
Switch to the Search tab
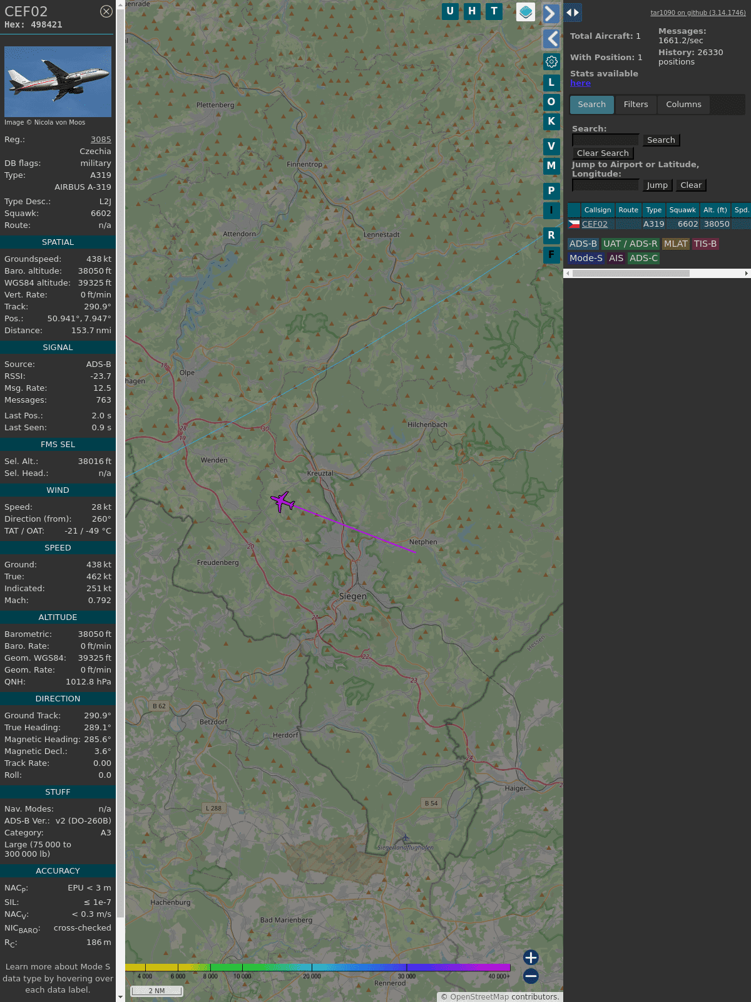pyautogui.click(x=592, y=105)
